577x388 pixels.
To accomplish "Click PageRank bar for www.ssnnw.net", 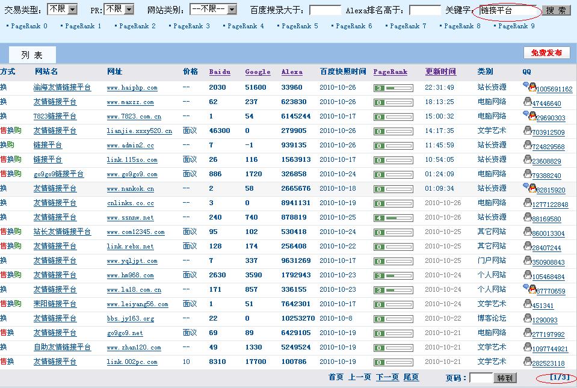I will click(393, 218).
